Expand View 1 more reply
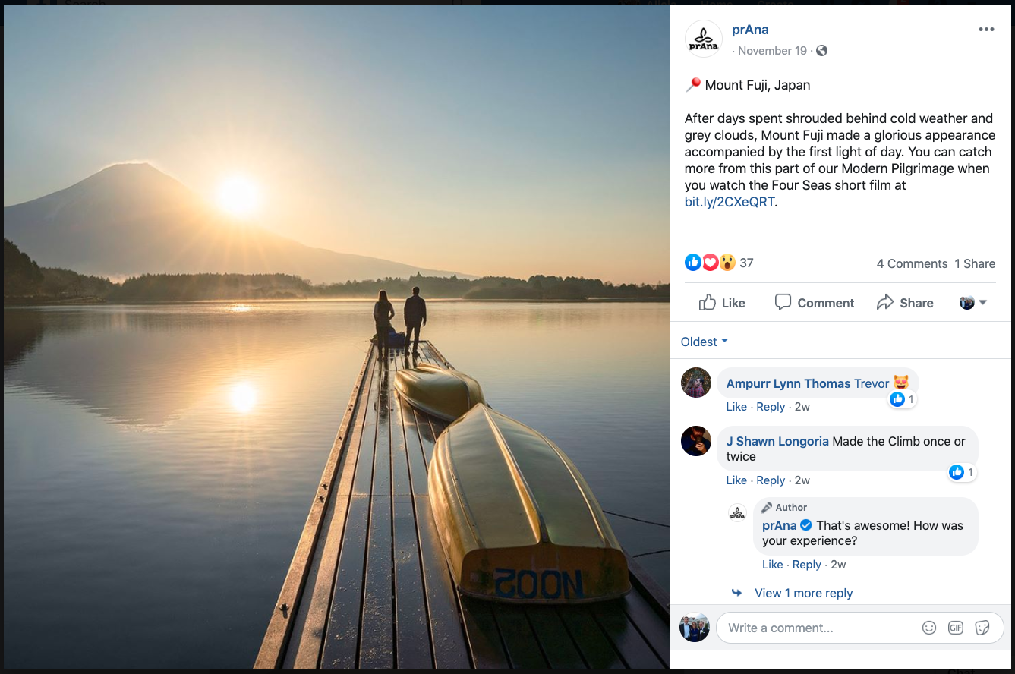 click(803, 593)
